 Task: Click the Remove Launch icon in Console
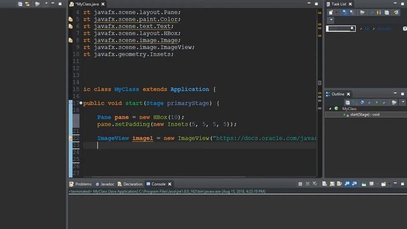click(x=308, y=184)
